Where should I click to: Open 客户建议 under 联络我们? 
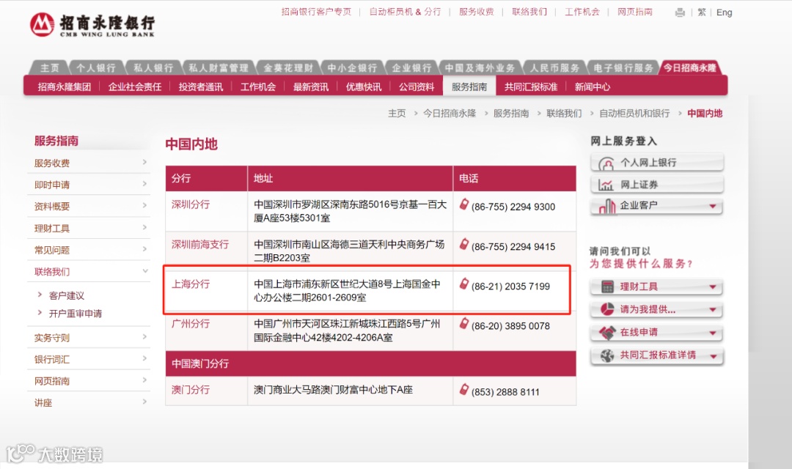click(67, 295)
